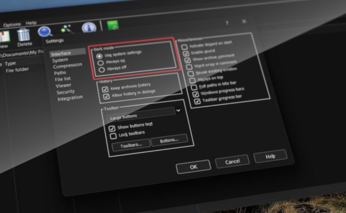Click the green toolbar icon beside Info
The height and width of the screenshot is (213, 346).
click(x=113, y=25)
